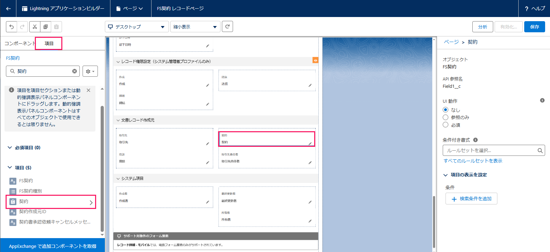Get more components on AppExchange

pos(53,246)
